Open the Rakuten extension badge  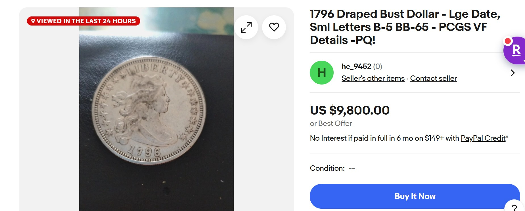click(x=515, y=50)
